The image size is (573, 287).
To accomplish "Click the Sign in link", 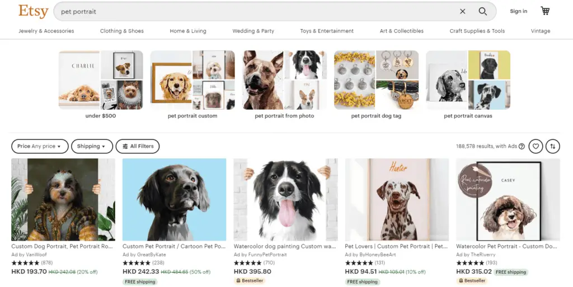I will 519,11.
